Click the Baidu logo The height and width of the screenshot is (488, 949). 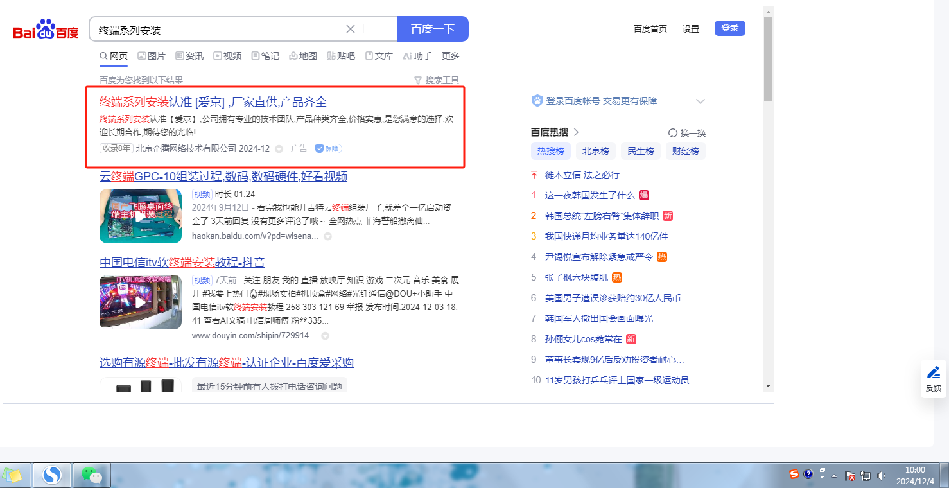click(x=46, y=30)
